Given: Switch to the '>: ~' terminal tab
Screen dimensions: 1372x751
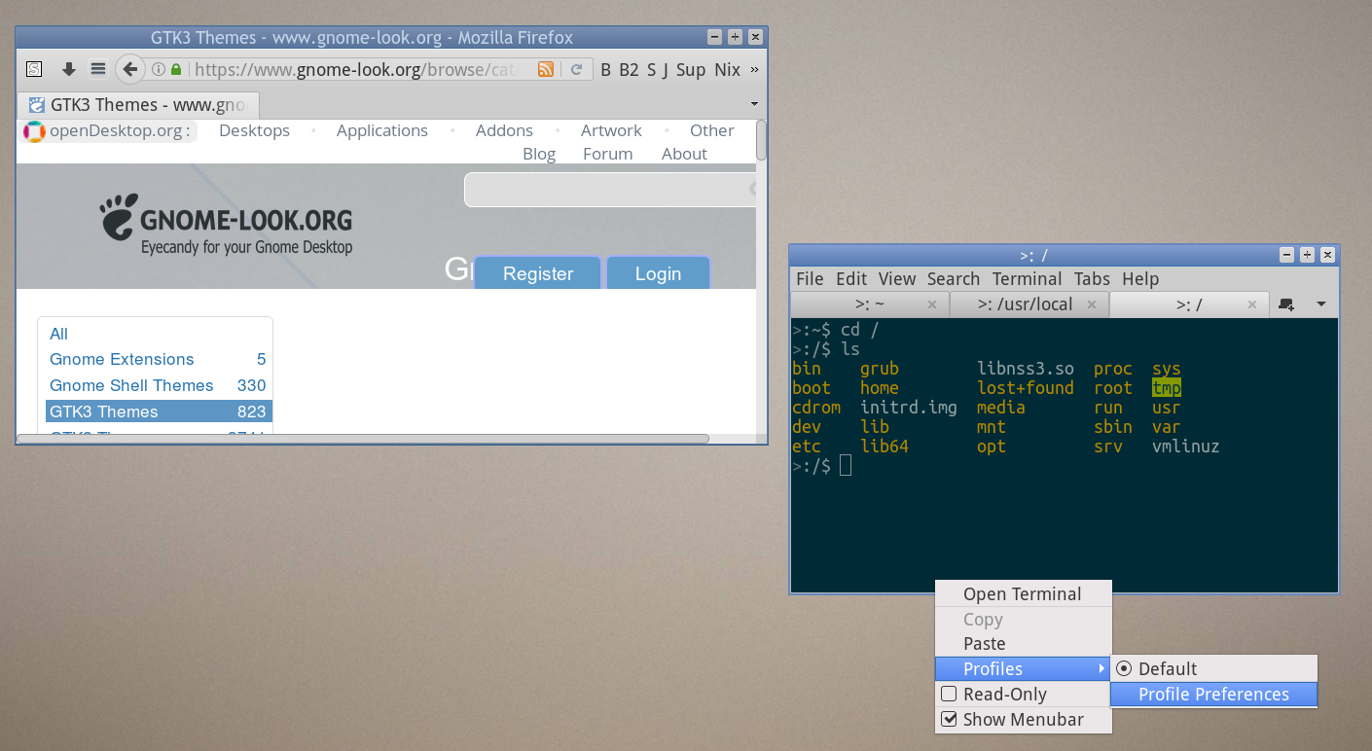Looking at the screenshot, I should pos(868,304).
